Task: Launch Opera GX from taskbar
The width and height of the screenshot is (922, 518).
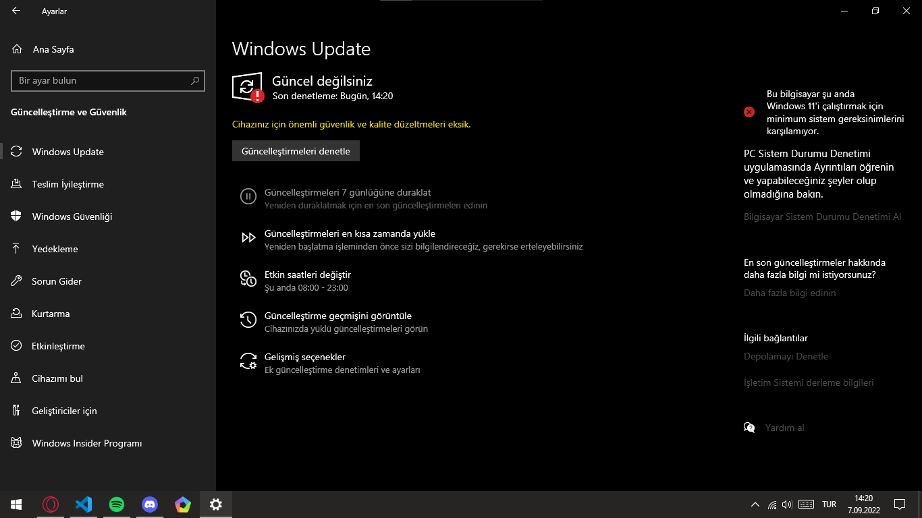Action: point(50,505)
